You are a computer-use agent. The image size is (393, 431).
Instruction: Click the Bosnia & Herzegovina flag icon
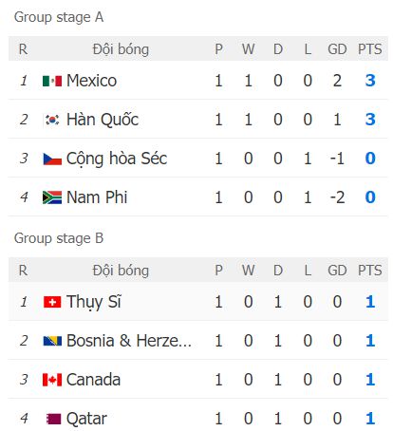coord(52,341)
